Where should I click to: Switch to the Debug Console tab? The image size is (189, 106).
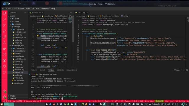pos(72,70)
